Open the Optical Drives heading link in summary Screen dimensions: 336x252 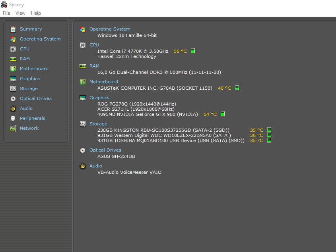click(x=105, y=150)
